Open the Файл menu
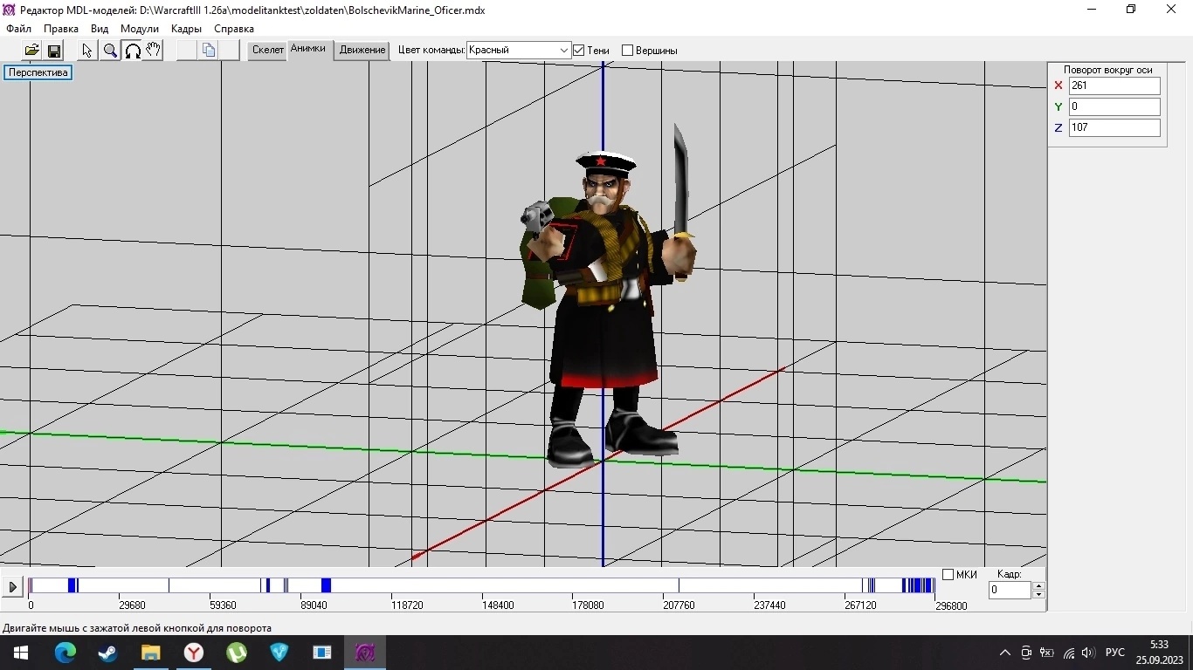 pos(18,29)
